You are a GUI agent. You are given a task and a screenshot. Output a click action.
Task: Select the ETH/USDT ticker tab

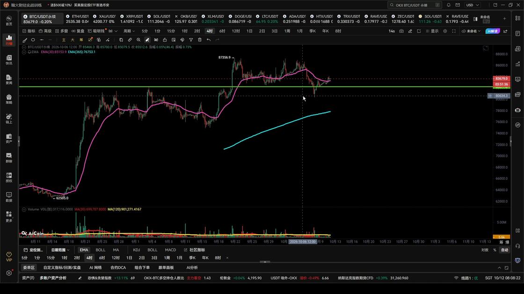tap(77, 19)
